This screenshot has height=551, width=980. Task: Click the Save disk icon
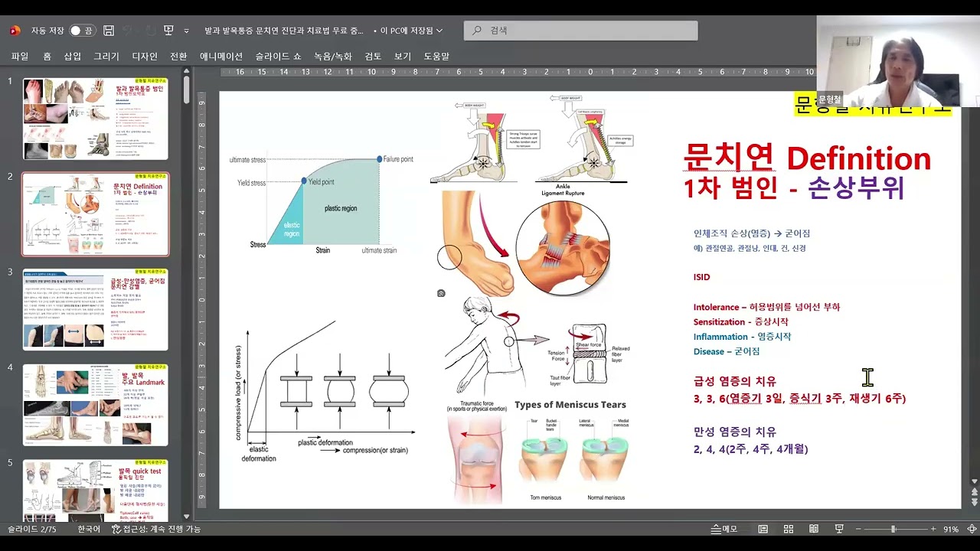pyautogui.click(x=109, y=31)
